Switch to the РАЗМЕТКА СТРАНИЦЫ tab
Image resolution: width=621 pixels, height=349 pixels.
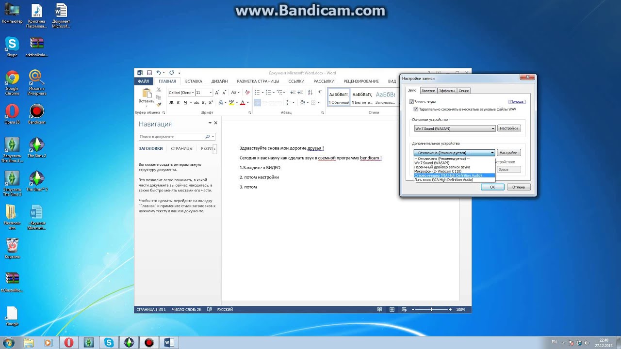click(x=258, y=81)
